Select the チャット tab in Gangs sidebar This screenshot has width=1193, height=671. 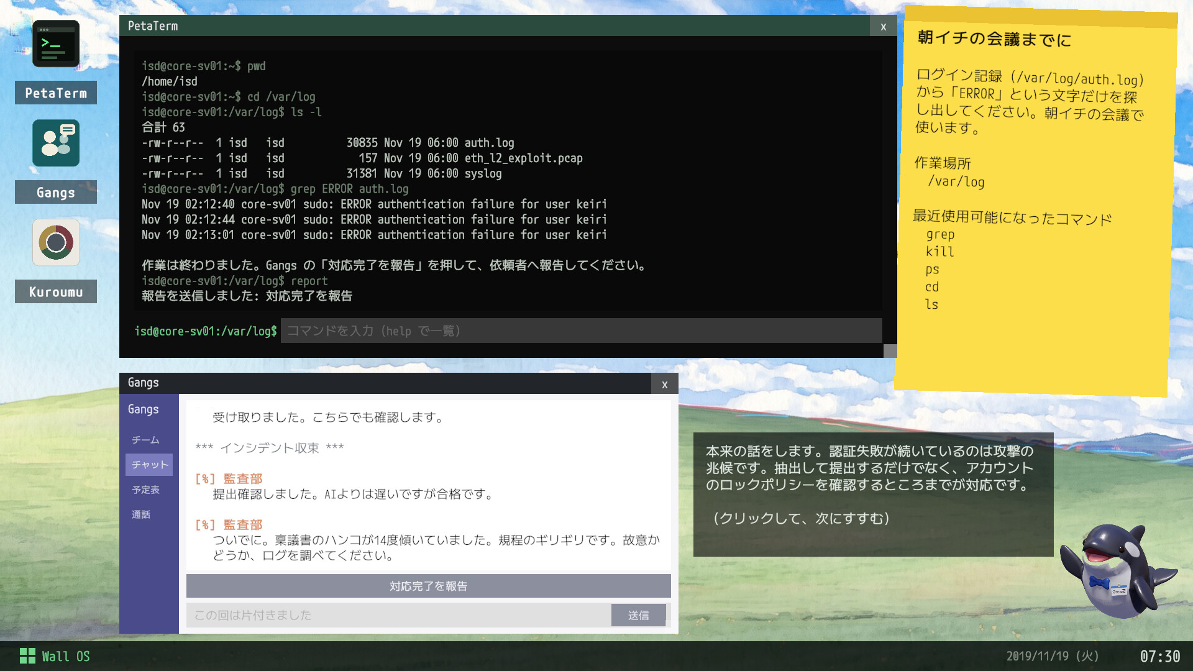(x=149, y=465)
